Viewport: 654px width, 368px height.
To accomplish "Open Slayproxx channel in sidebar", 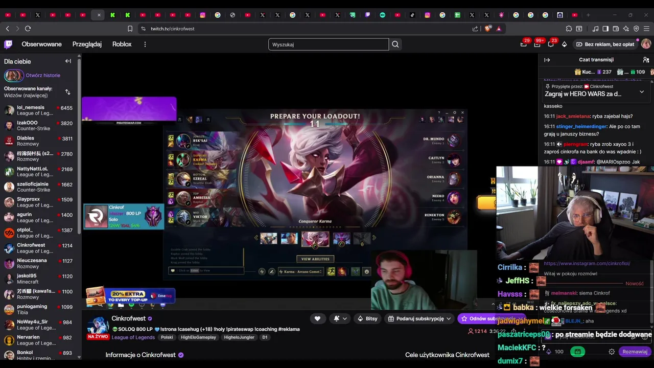I will tap(38, 202).
